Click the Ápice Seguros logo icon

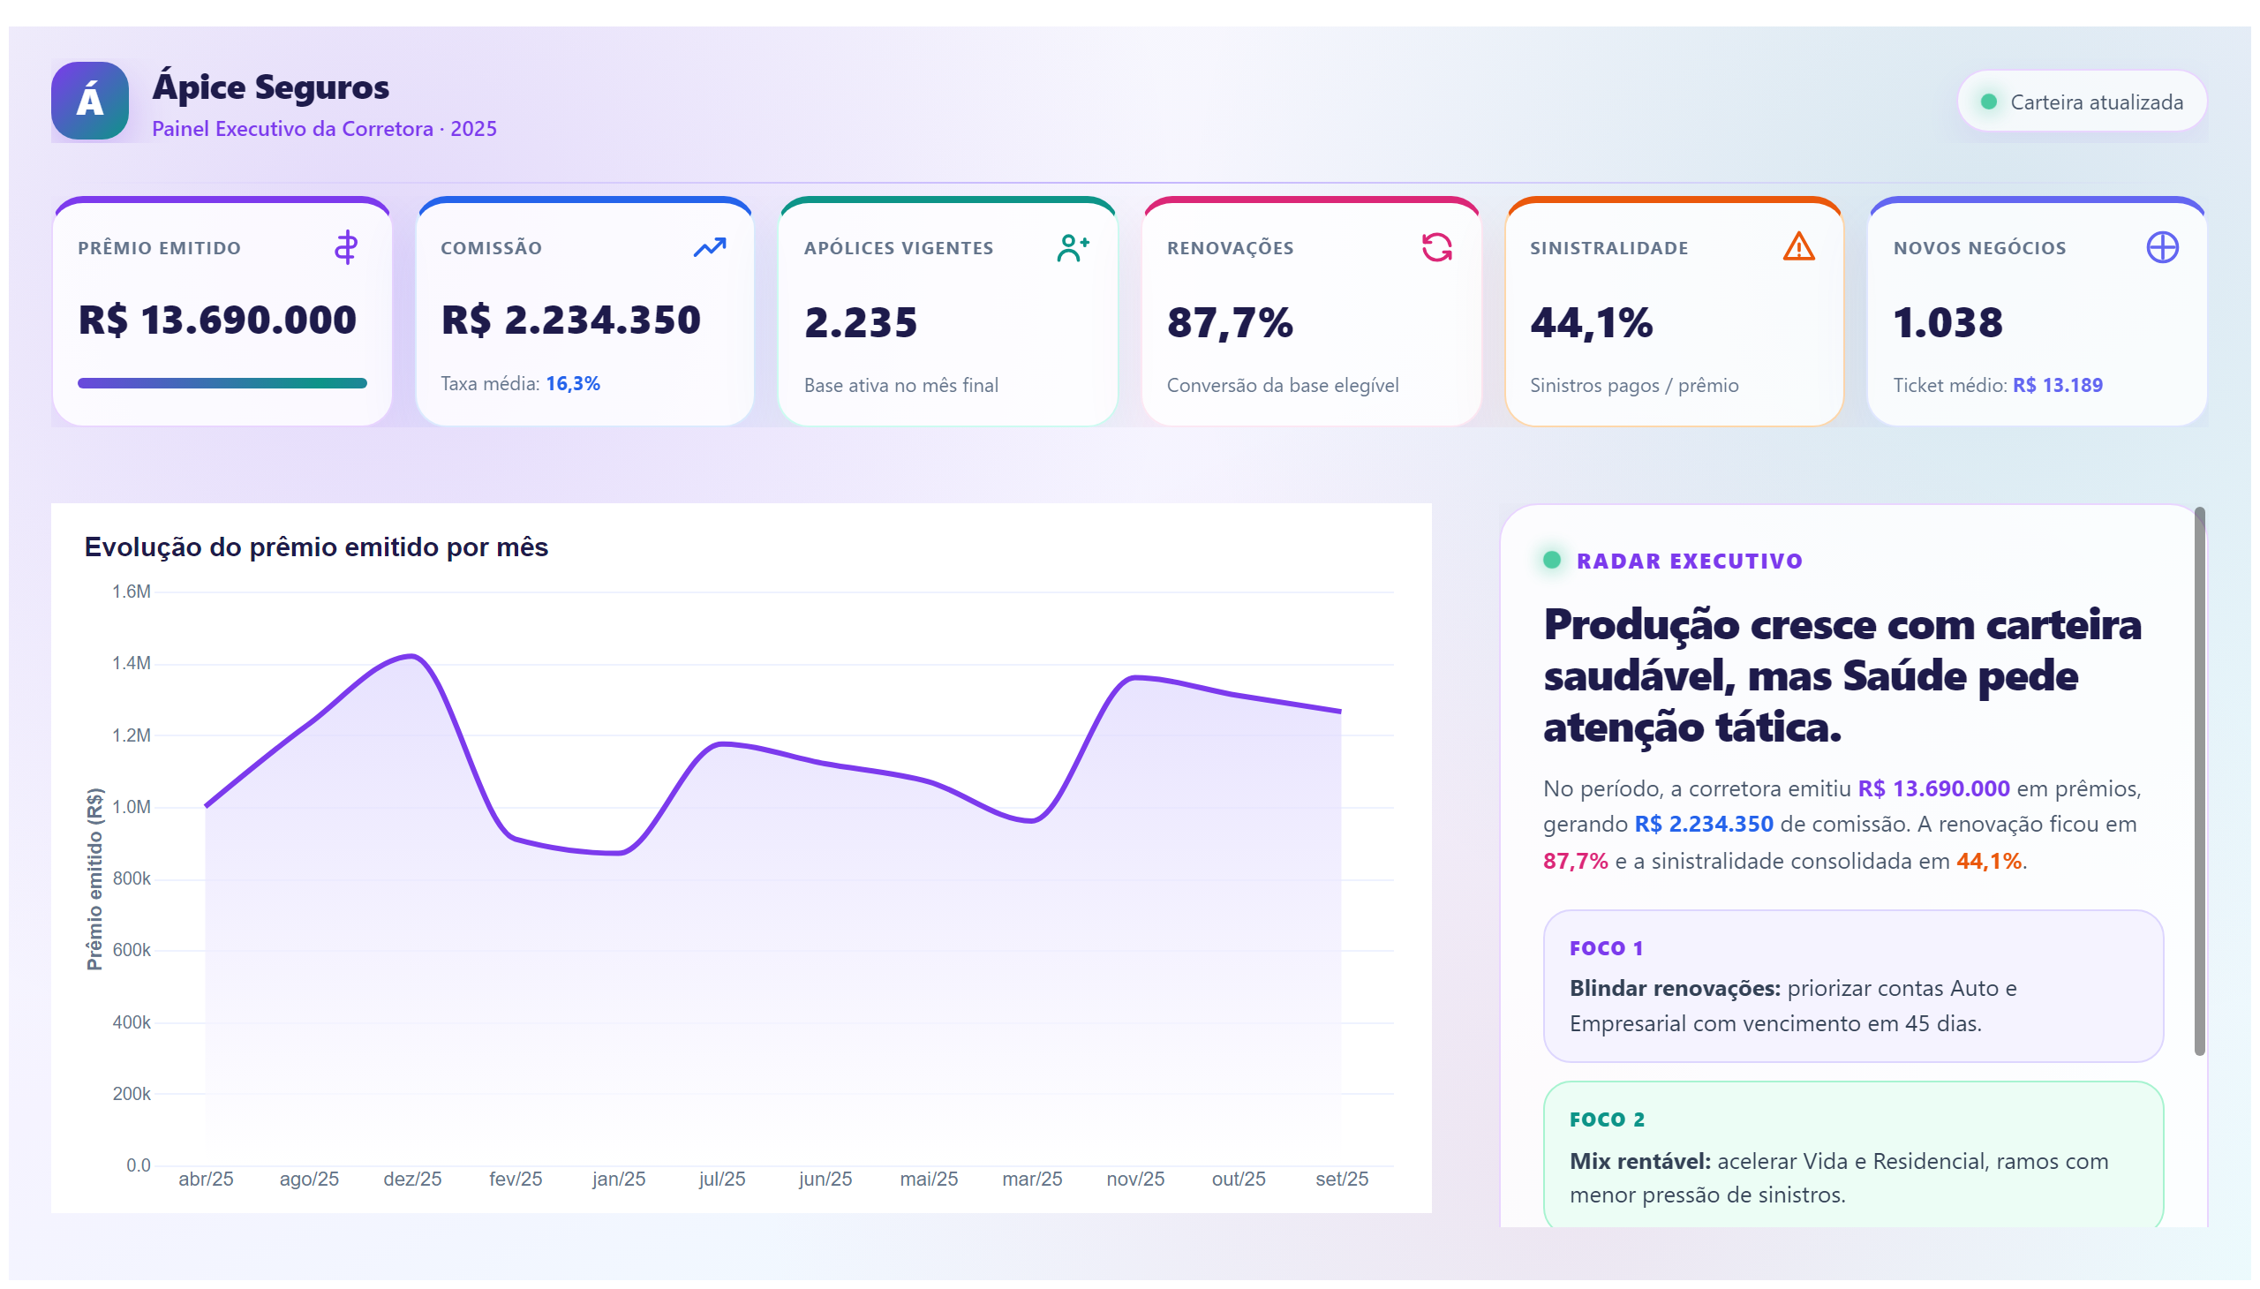89,101
